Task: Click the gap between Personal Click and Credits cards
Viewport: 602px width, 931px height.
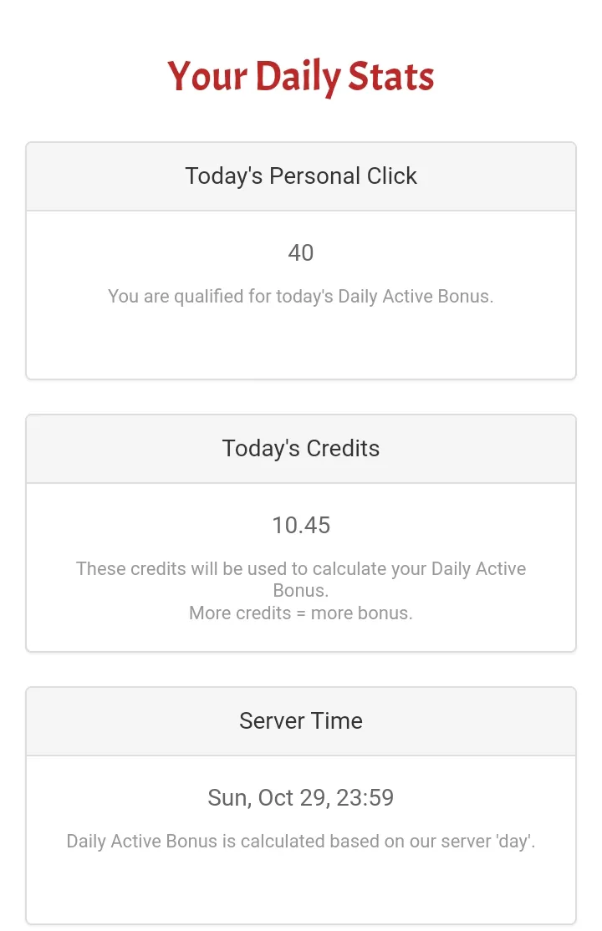Action: coord(301,397)
